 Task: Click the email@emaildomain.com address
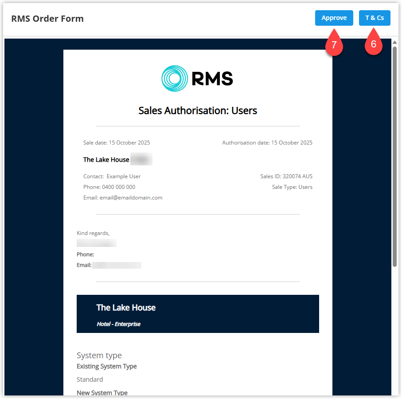pyautogui.click(x=131, y=198)
